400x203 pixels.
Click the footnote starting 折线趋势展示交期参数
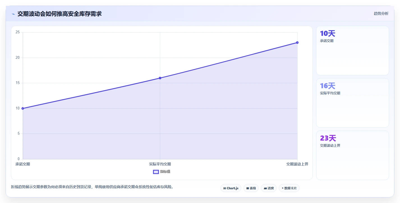tap(92, 187)
